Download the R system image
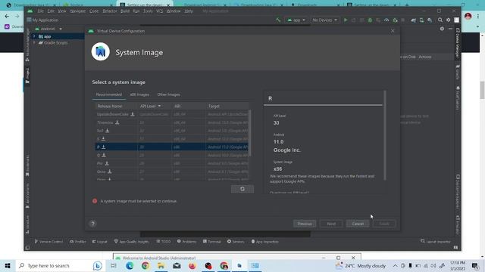Screen dimensions: 485x272 click(104, 147)
